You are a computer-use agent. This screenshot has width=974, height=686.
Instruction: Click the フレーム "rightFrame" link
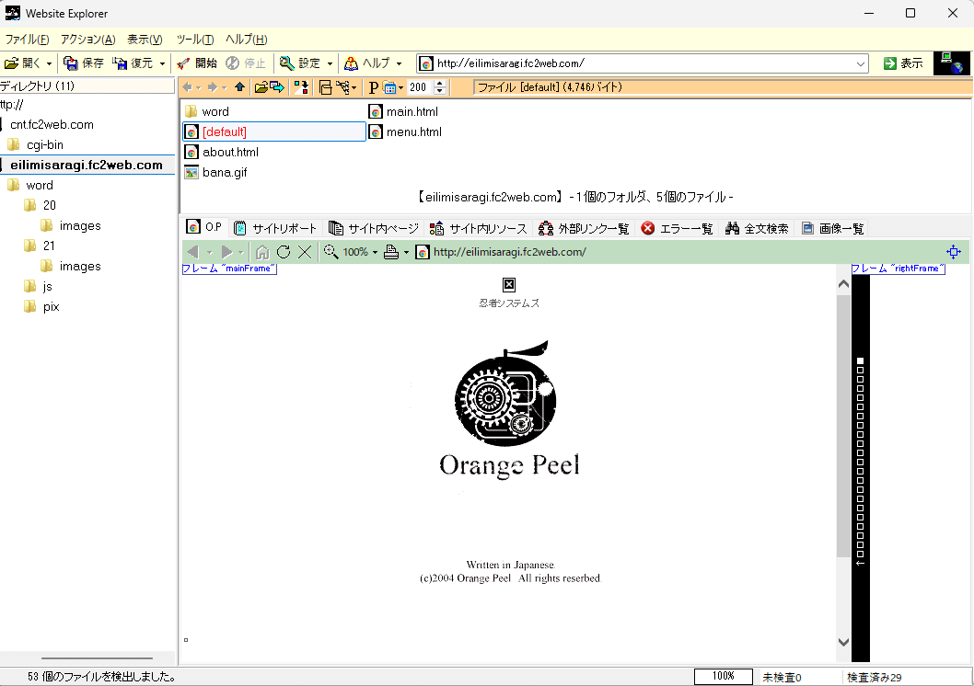click(899, 269)
